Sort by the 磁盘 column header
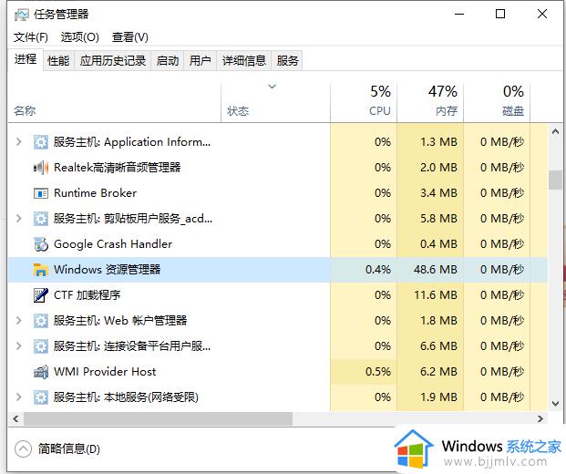Image resolution: width=566 pixels, height=474 pixels. pyautogui.click(x=497, y=102)
